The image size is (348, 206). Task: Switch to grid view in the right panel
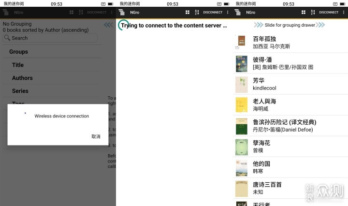tap(304, 12)
